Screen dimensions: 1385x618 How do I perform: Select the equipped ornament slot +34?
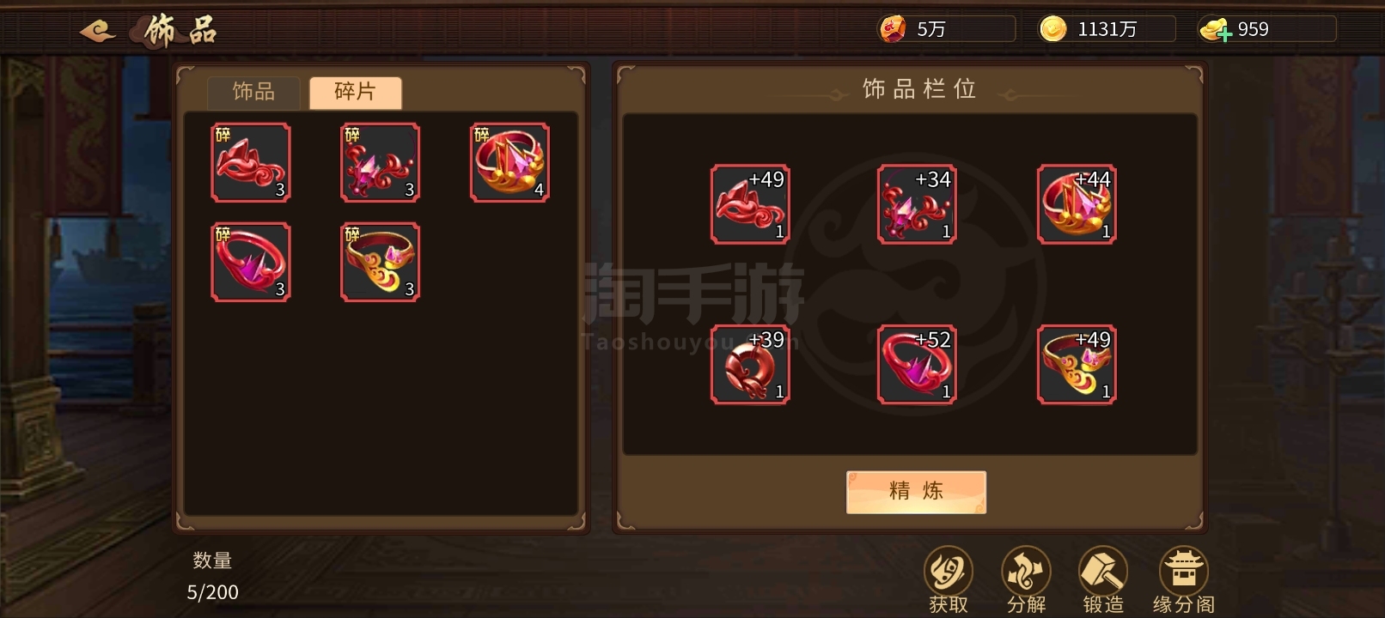[x=917, y=204]
